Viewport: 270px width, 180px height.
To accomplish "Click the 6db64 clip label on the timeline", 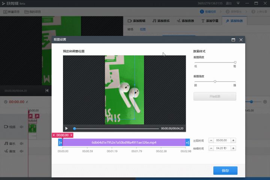I will pos(33,121).
